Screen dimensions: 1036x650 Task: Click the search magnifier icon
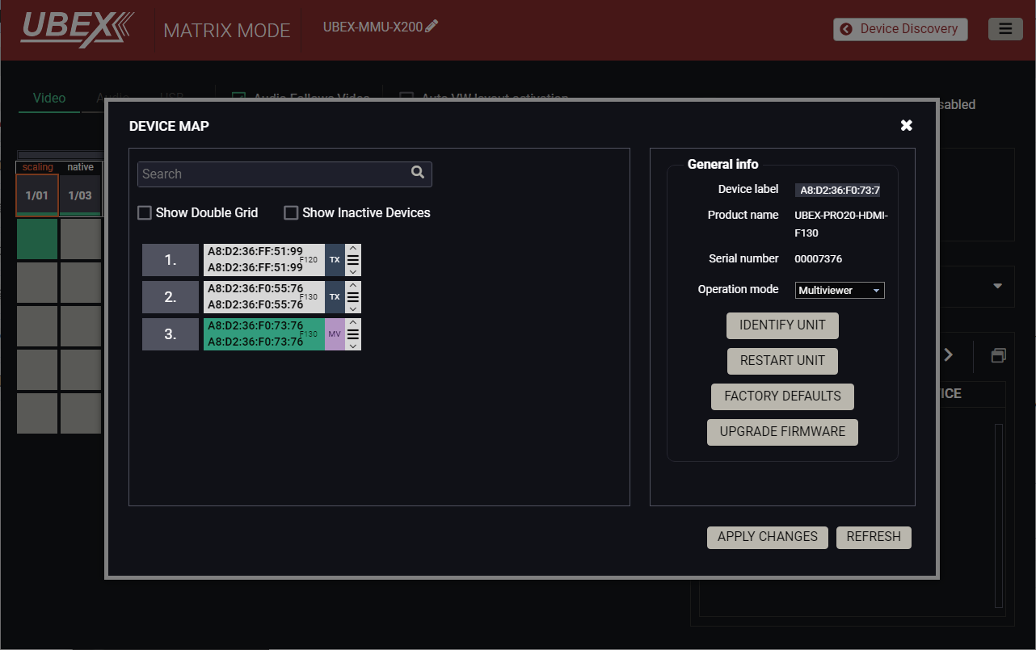(418, 172)
